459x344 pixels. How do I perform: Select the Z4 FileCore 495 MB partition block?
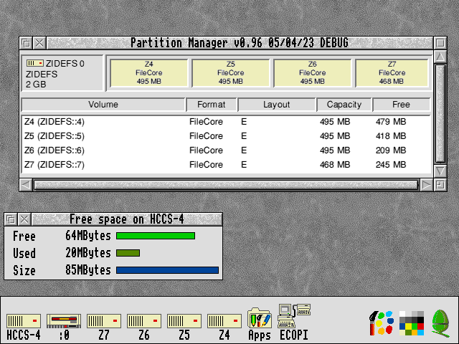coord(148,73)
